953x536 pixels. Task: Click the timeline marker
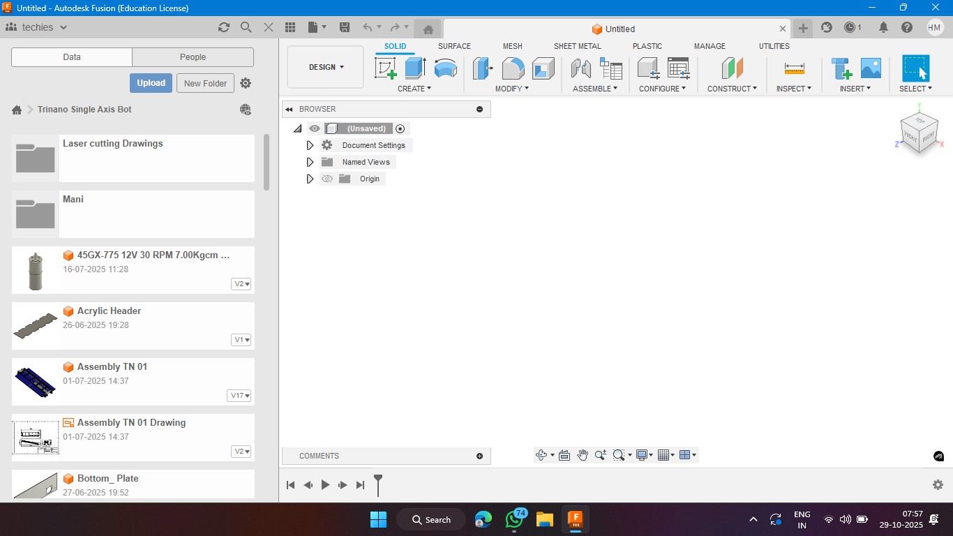pyautogui.click(x=378, y=484)
